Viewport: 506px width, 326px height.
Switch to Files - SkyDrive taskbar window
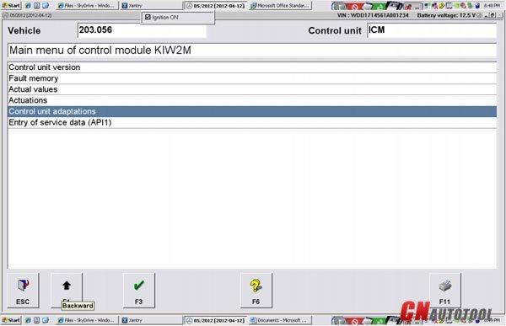coord(87,6)
